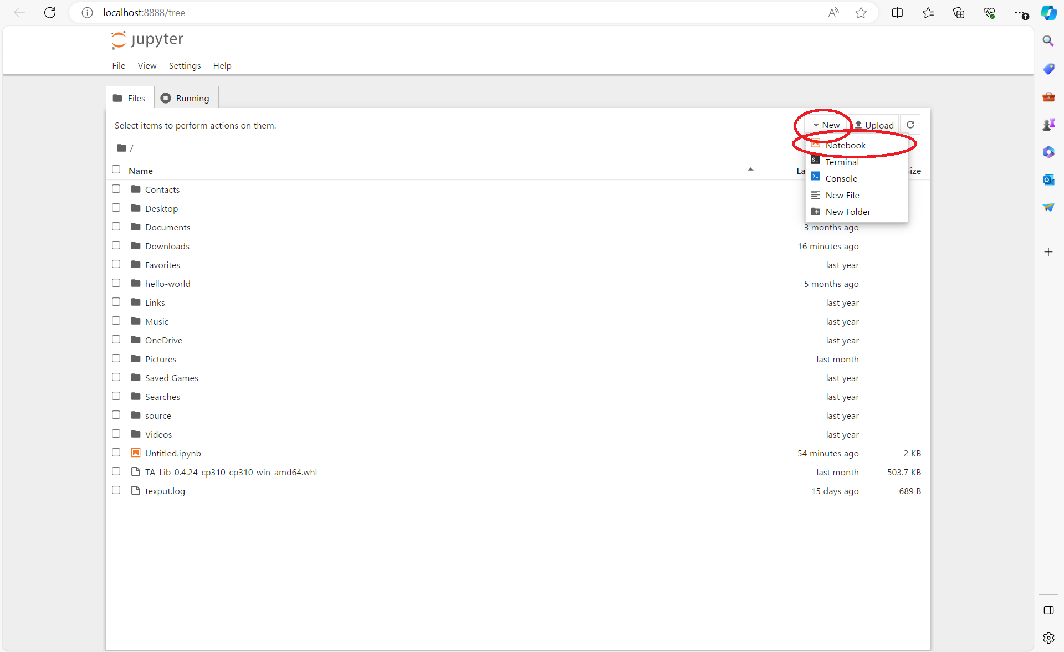Collapse the New dropdown button
The width and height of the screenshot is (1064, 652).
826,125
